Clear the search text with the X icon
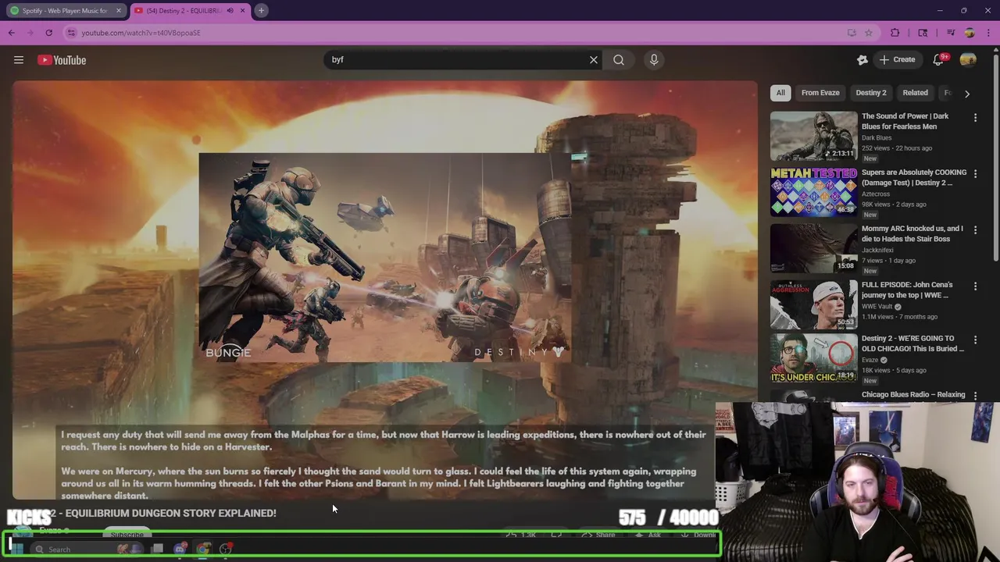Image resolution: width=1000 pixels, height=562 pixels. pos(594,59)
